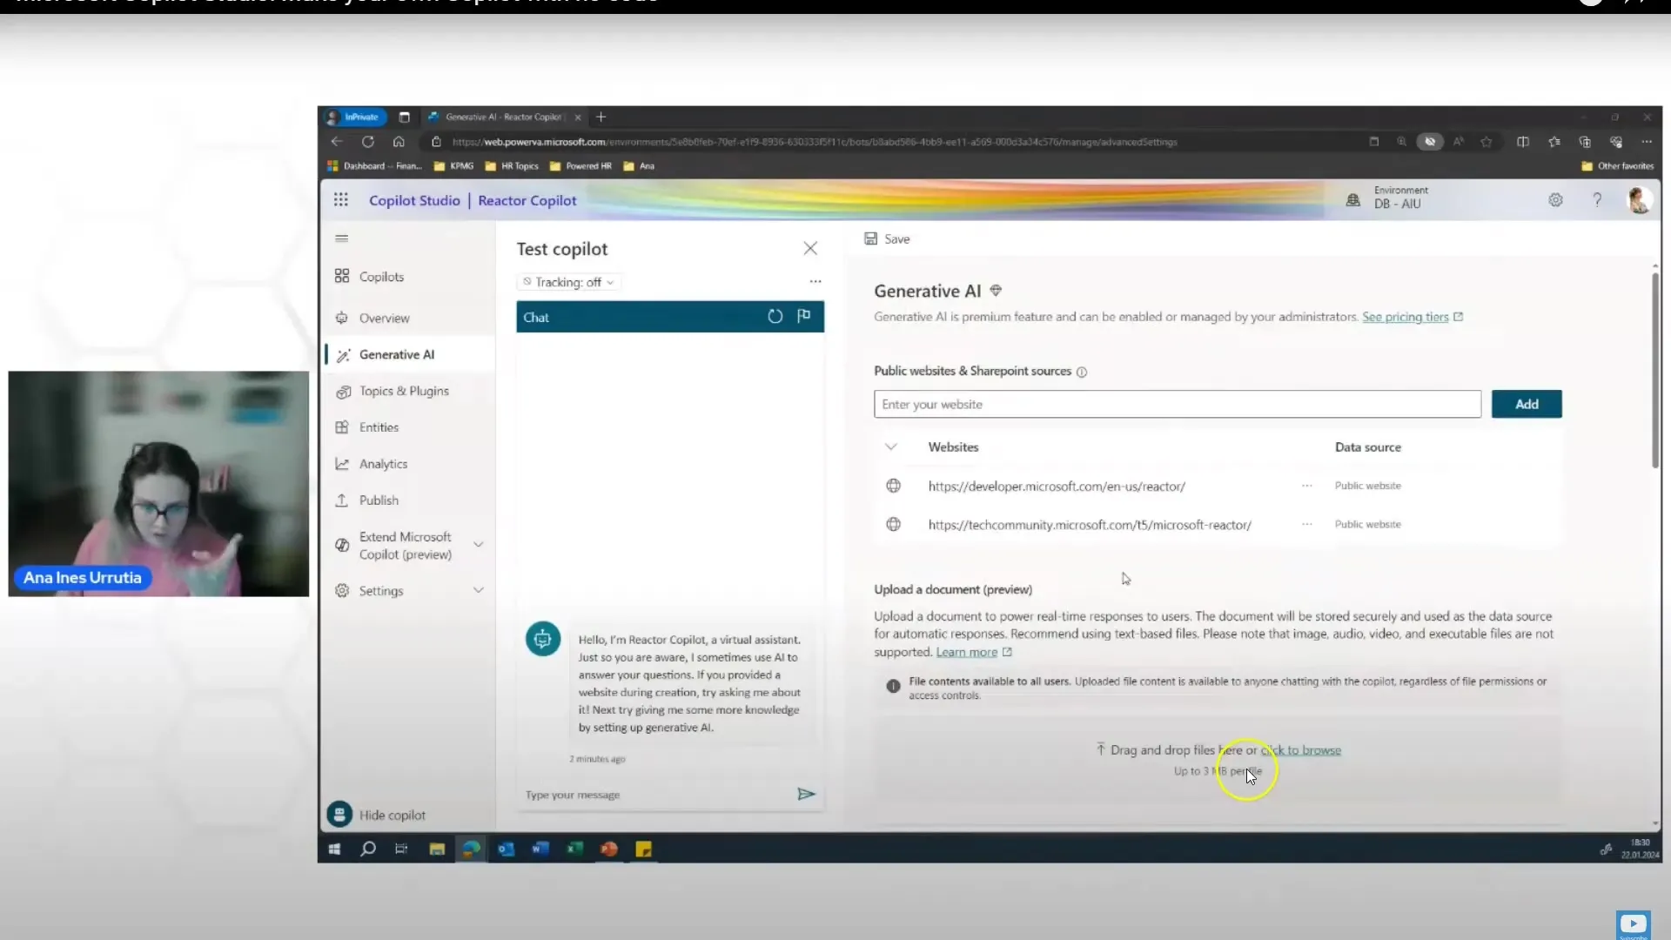Select the Overview menu item
Viewport: 1671px width, 940px height.
click(x=383, y=317)
